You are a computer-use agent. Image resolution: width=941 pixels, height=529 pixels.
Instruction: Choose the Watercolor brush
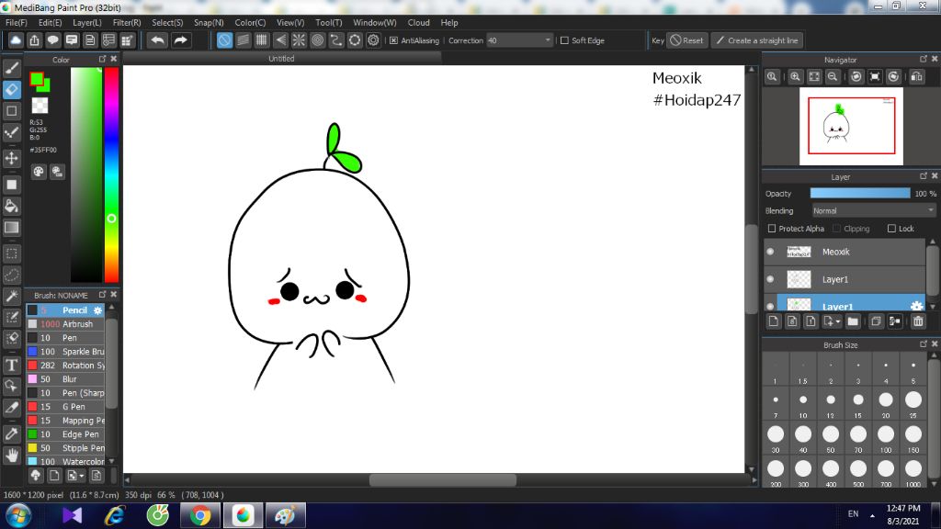66,462
